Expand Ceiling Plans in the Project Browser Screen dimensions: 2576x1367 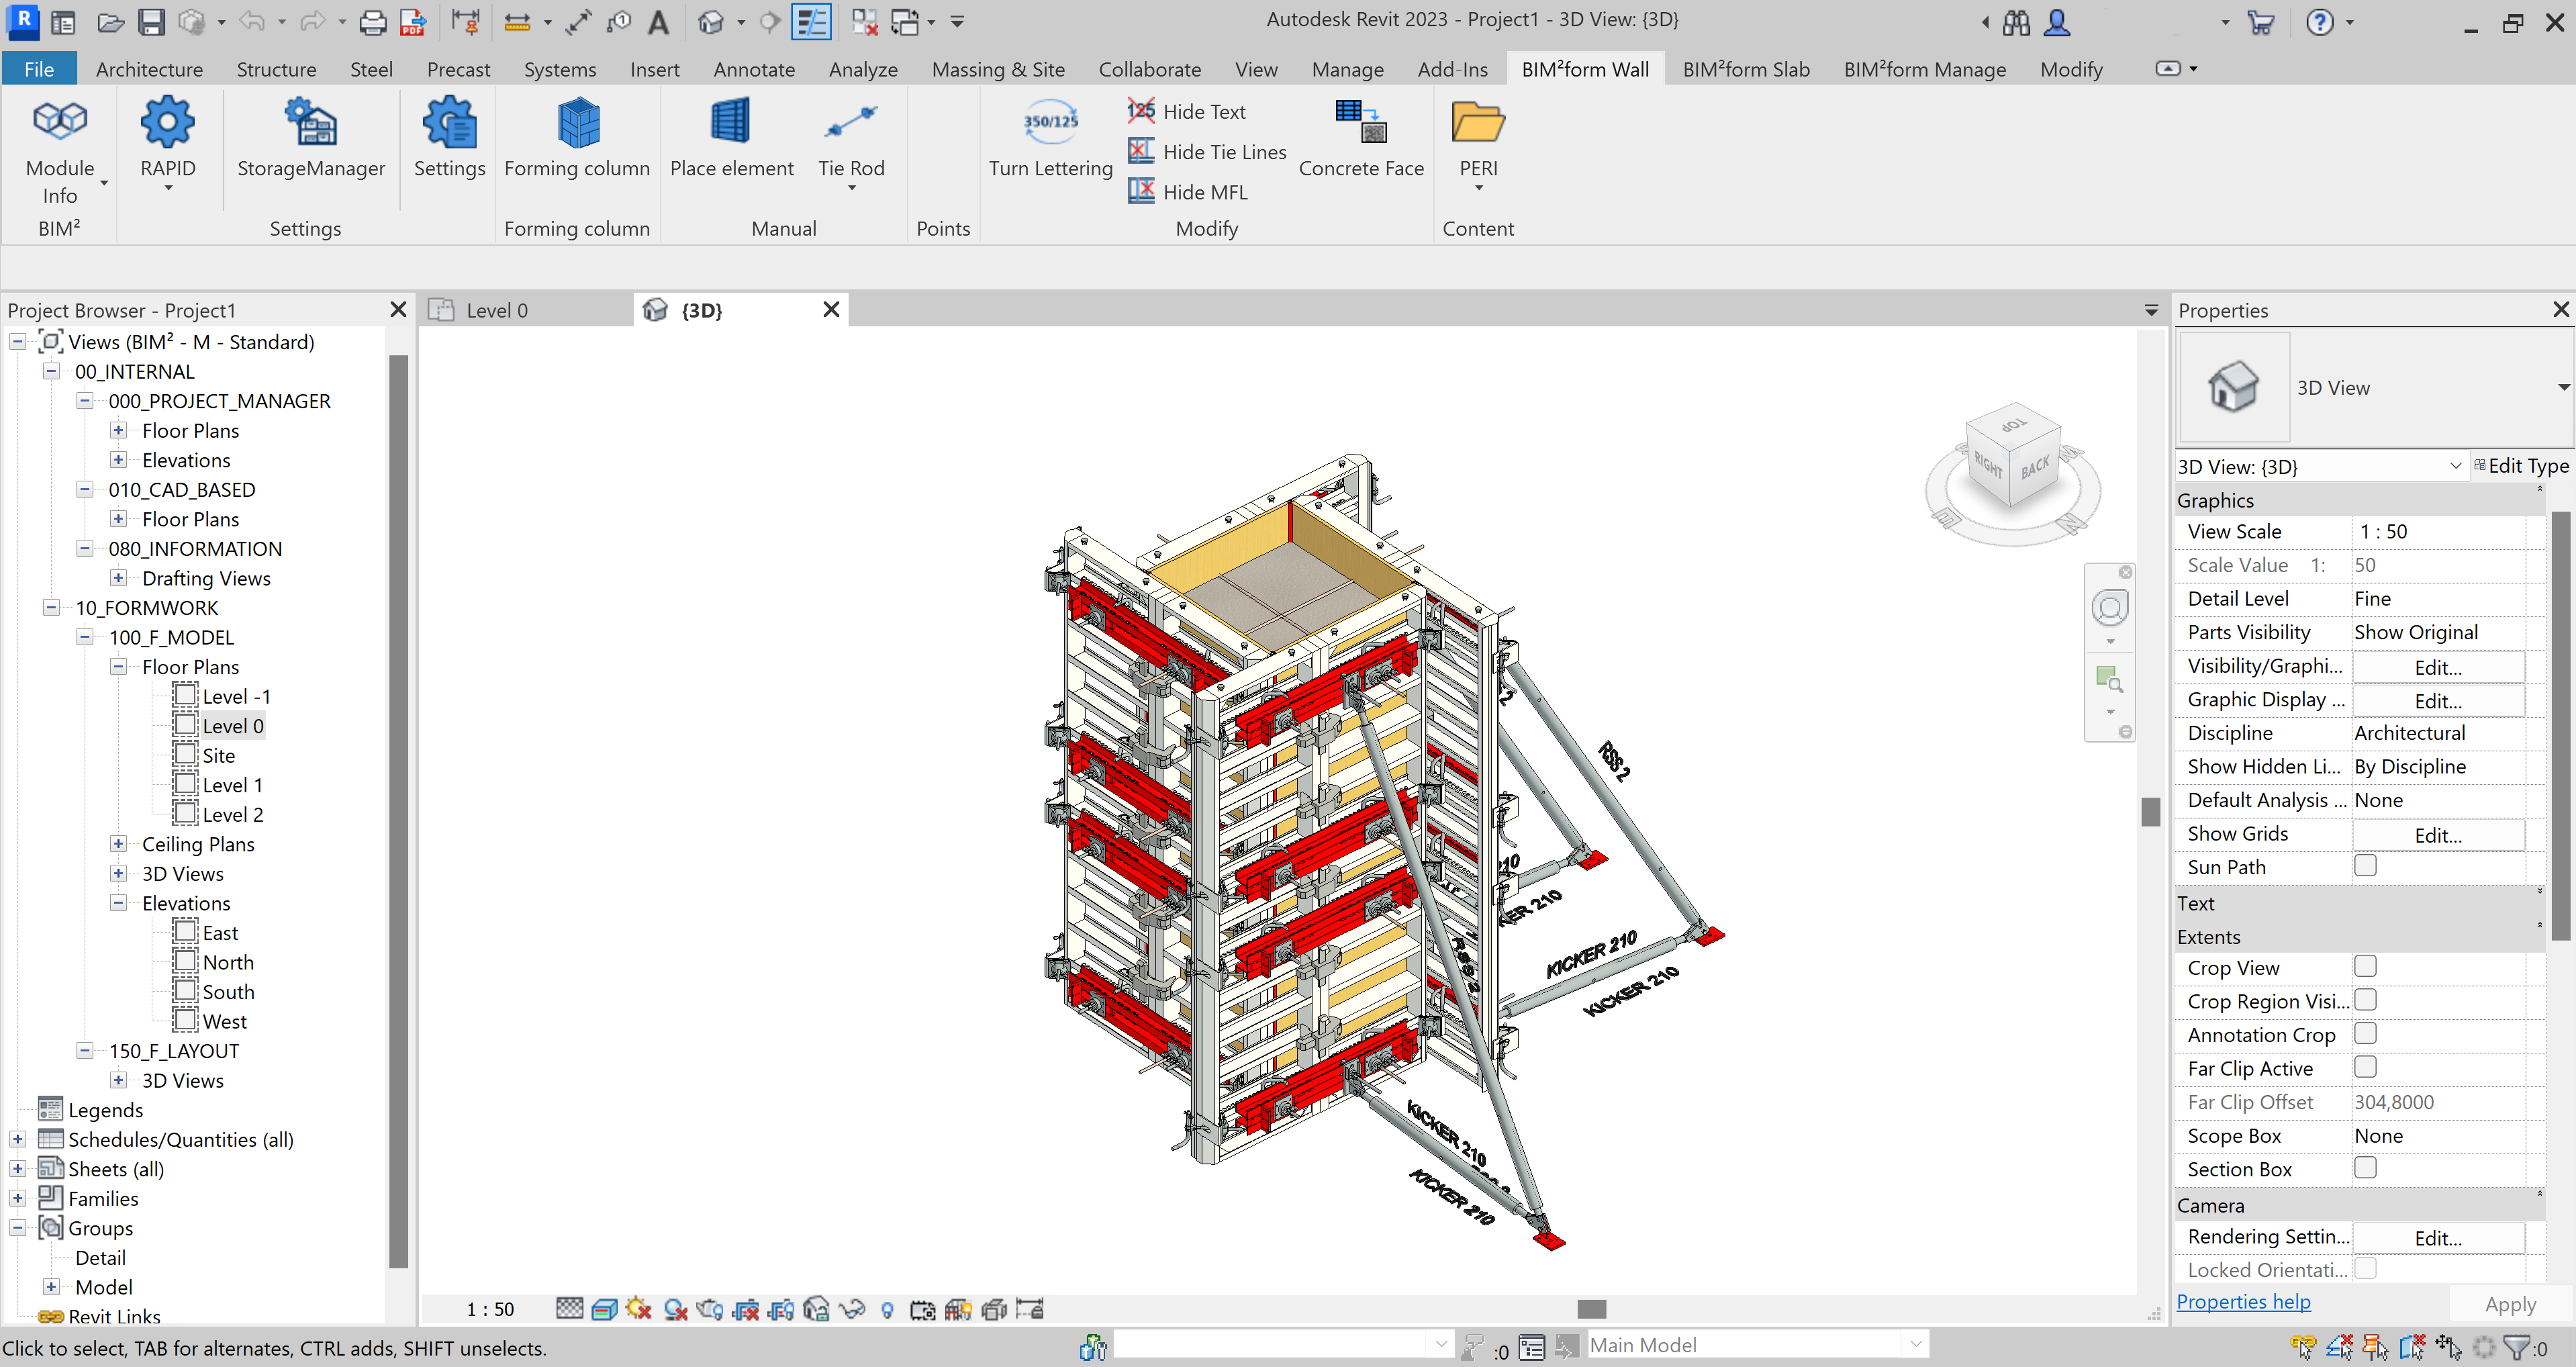pos(118,843)
